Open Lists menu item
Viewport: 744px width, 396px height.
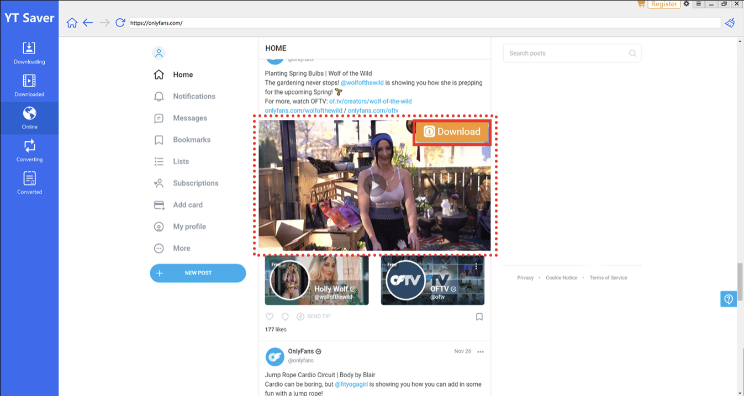[171, 161]
